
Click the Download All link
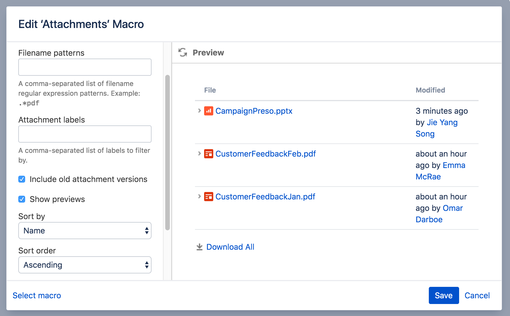(230, 247)
